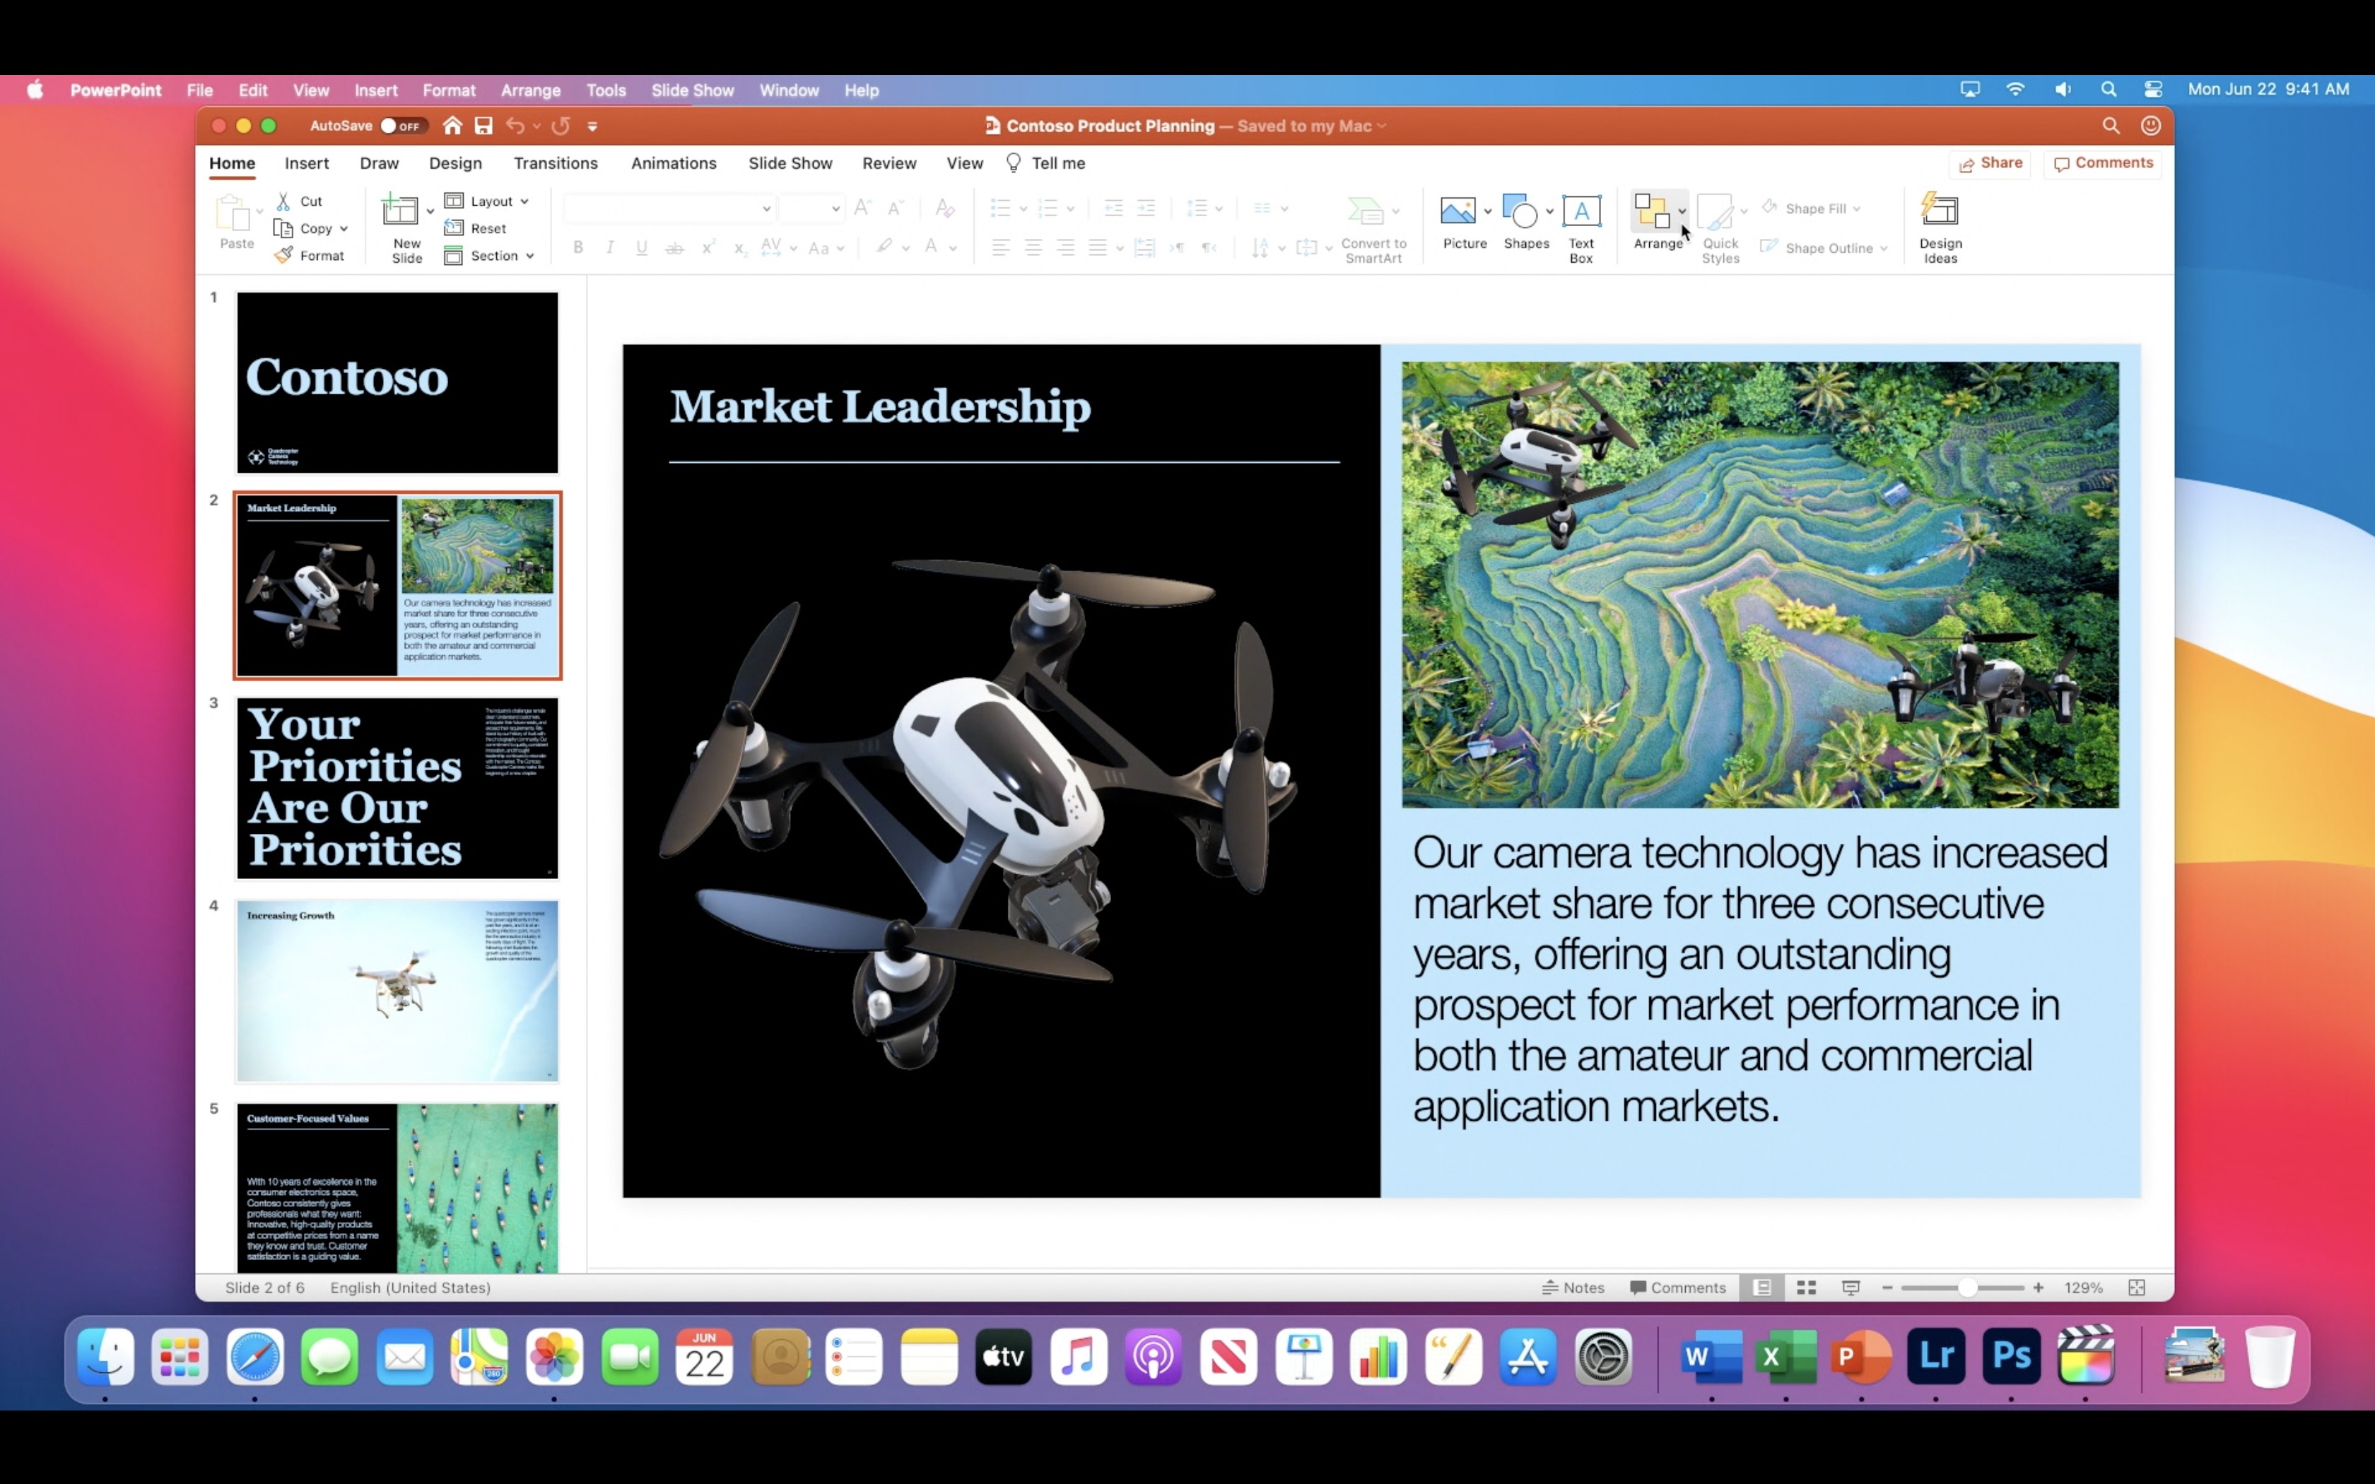Click the Comments button in ribbon
The height and width of the screenshot is (1484, 2375).
pyautogui.click(x=2103, y=163)
